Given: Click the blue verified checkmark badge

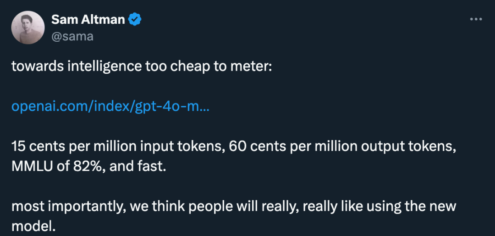Looking at the screenshot, I should pyautogui.click(x=135, y=19).
